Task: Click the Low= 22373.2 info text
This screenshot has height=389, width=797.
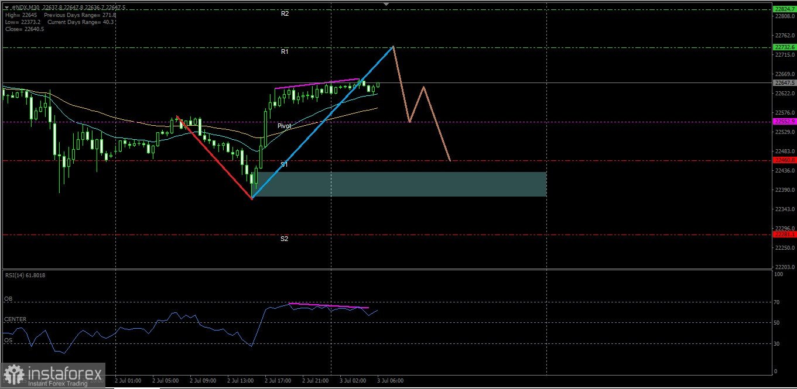Action: pos(22,22)
